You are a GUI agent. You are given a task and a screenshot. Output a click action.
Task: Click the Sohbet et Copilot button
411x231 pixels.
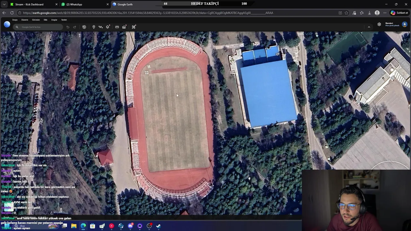(x=399, y=13)
